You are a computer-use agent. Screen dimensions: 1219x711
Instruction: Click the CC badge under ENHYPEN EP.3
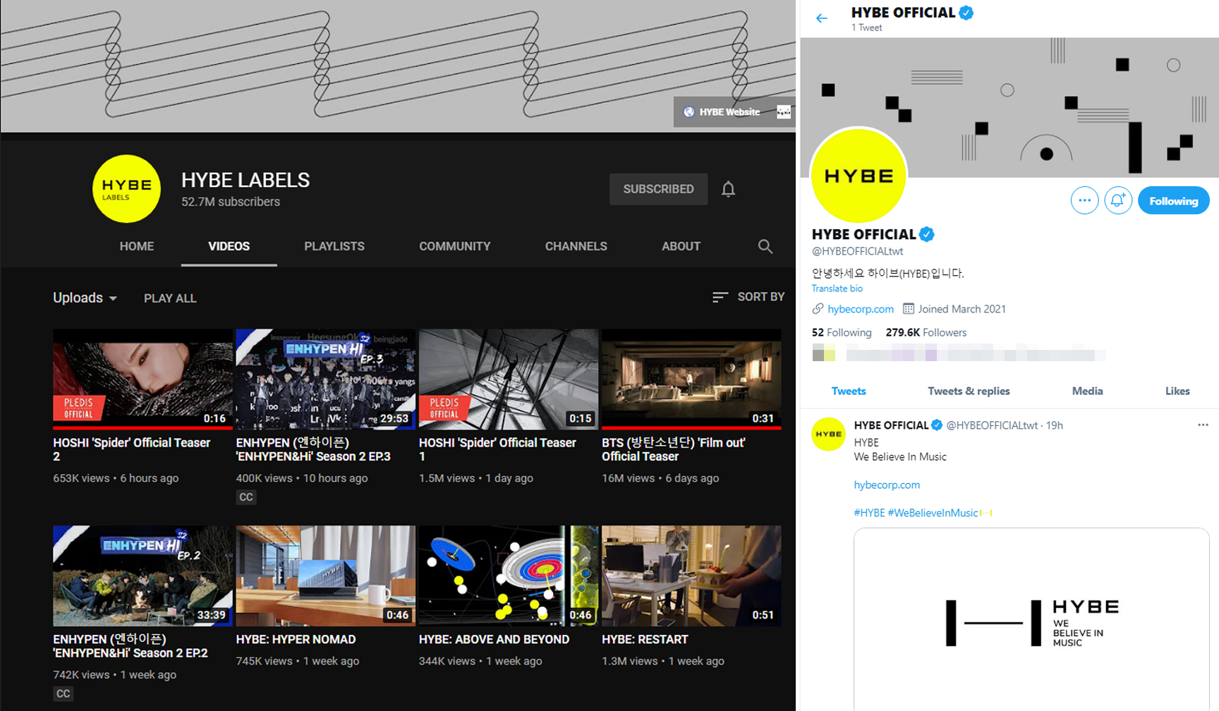pyautogui.click(x=246, y=497)
